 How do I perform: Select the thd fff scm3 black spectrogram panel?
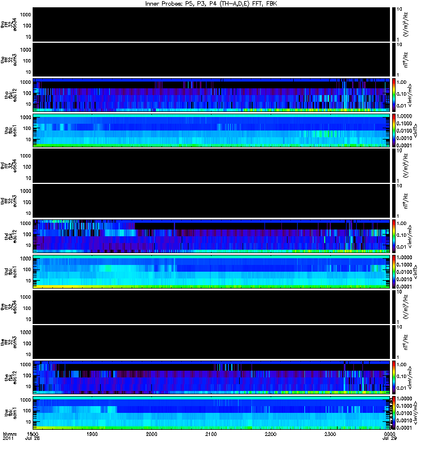coord(212,201)
